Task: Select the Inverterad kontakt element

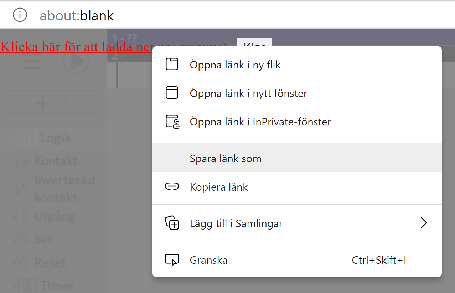Action: 64,188
